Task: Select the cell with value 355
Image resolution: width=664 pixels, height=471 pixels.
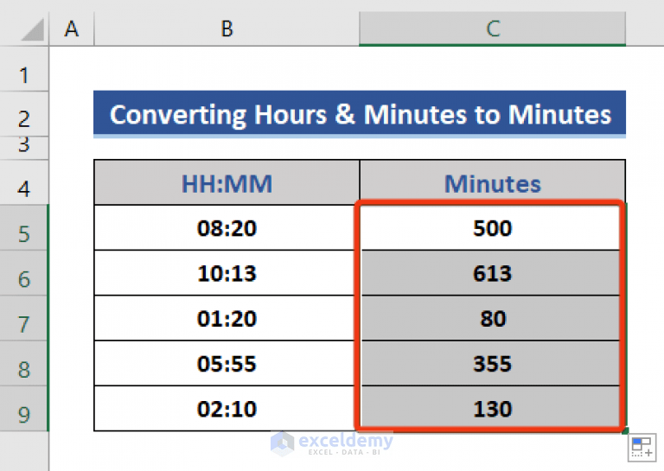Action: coord(493,364)
